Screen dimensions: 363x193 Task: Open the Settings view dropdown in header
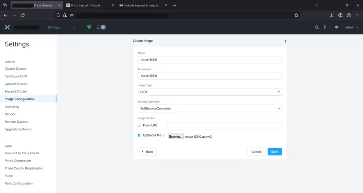click(61, 27)
